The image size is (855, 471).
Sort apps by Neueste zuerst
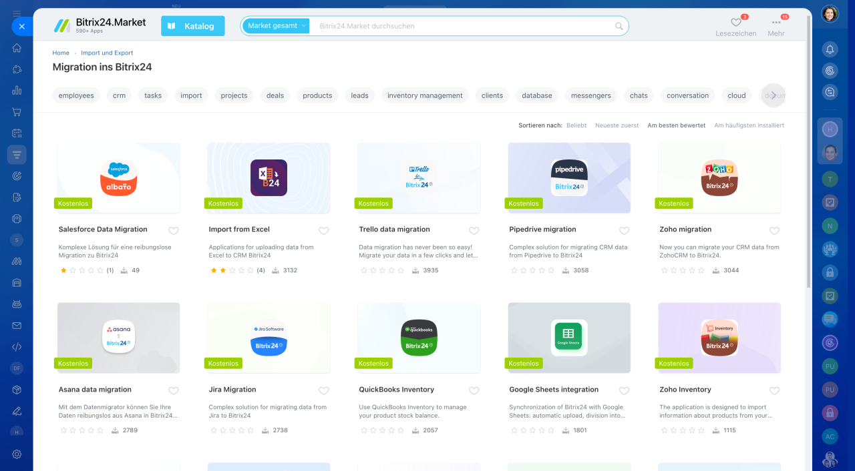point(617,125)
